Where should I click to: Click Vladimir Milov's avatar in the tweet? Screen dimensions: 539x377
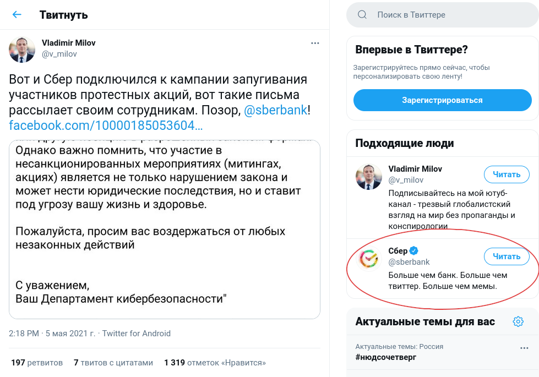tap(22, 49)
